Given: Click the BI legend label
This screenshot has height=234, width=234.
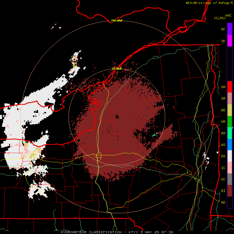Looking at the screenshot, I should pos(223,191).
